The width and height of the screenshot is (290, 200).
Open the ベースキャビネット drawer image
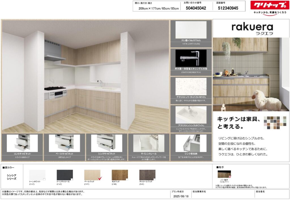[64, 143]
